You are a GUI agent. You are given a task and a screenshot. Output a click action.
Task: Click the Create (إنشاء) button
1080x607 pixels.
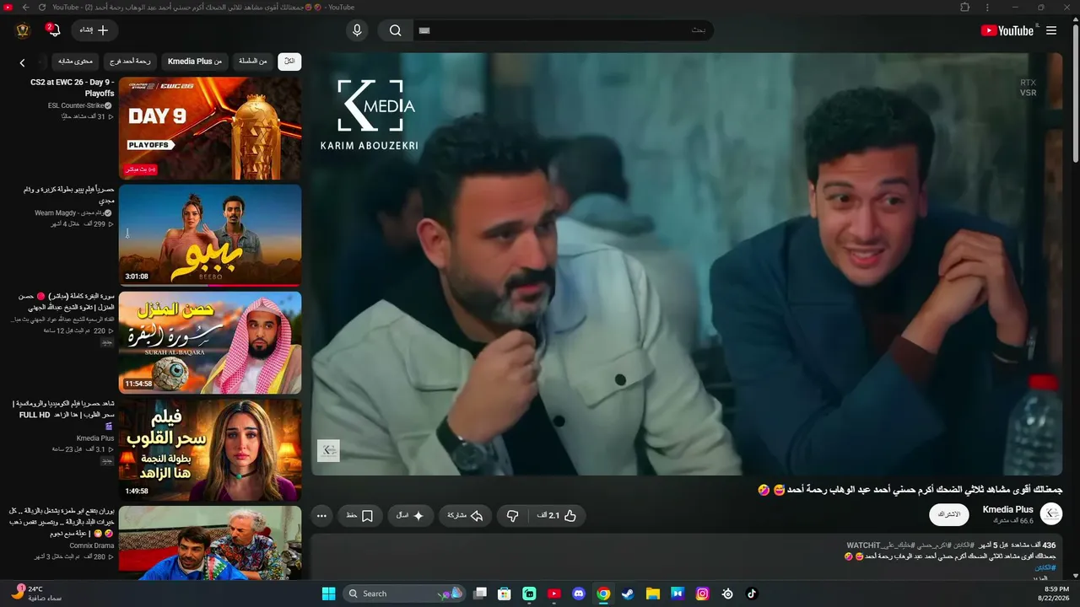pos(94,30)
